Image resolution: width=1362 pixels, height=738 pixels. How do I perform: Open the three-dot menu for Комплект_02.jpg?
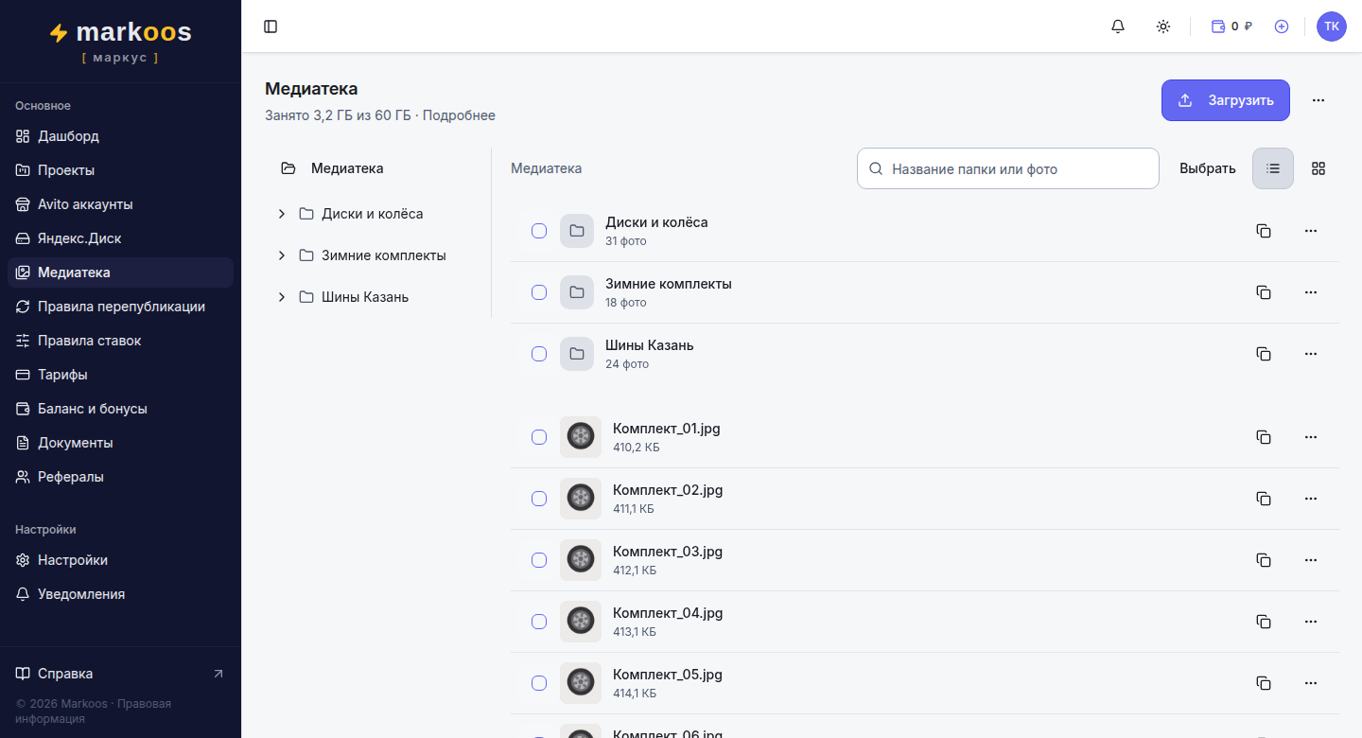click(x=1311, y=499)
